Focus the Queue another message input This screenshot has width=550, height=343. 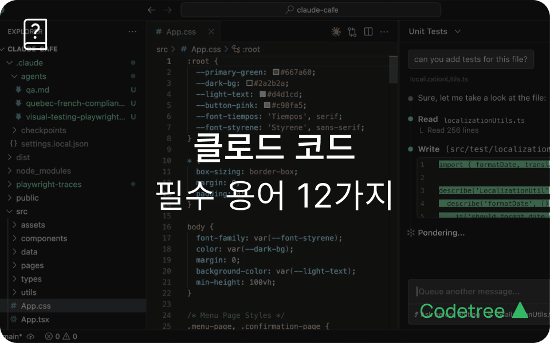coord(479,292)
